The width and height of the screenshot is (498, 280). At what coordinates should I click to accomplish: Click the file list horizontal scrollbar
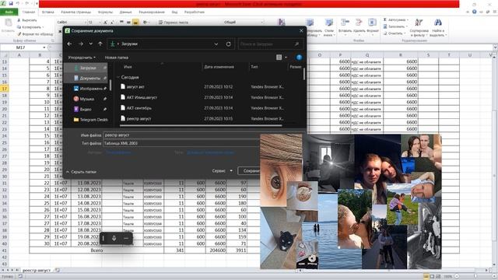pyautogui.click(x=201, y=125)
